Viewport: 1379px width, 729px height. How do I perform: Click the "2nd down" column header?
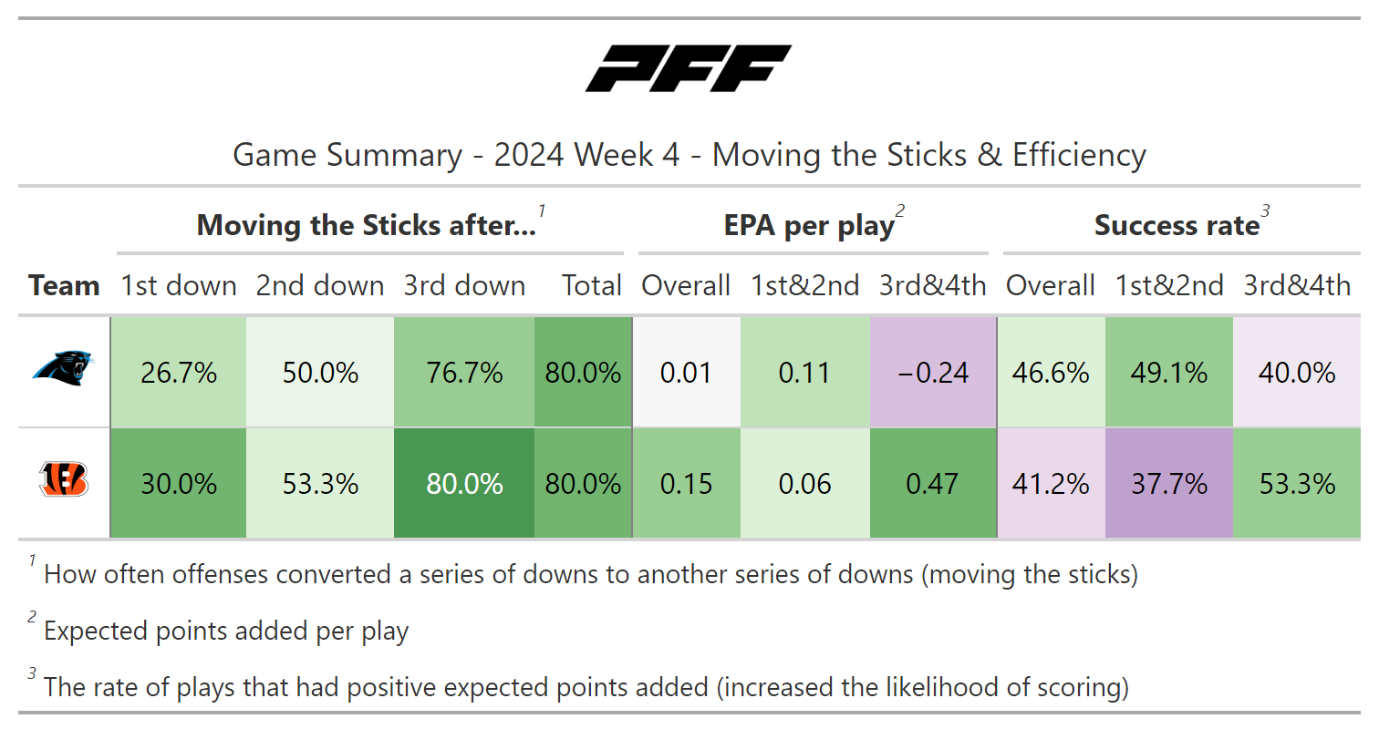point(320,285)
